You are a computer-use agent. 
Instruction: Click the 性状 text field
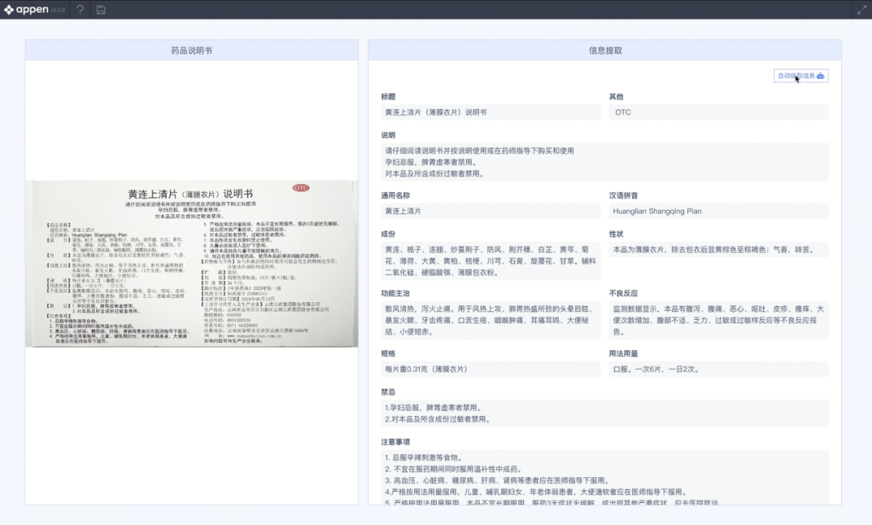(718, 250)
